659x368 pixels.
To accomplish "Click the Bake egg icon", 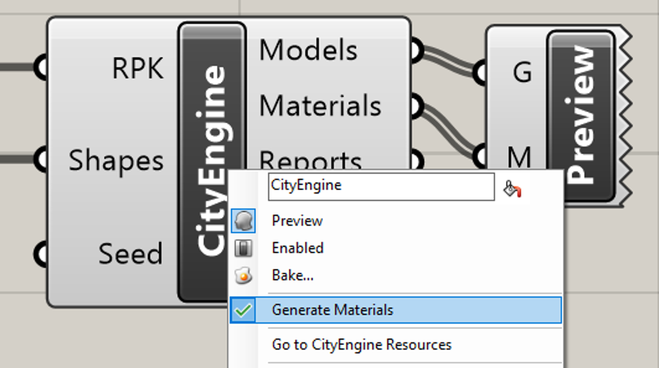I will [x=243, y=276].
